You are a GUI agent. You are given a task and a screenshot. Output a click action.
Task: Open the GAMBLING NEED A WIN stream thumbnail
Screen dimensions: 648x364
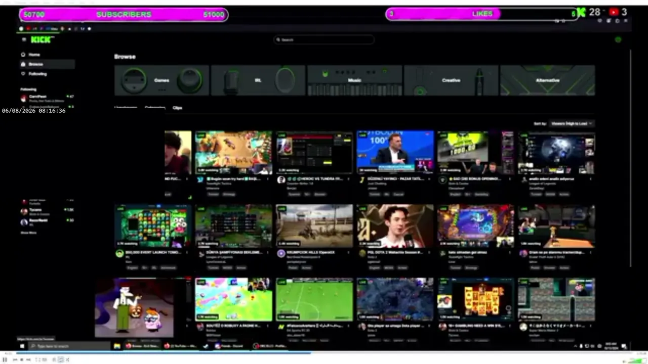click(x=476, y=299)
